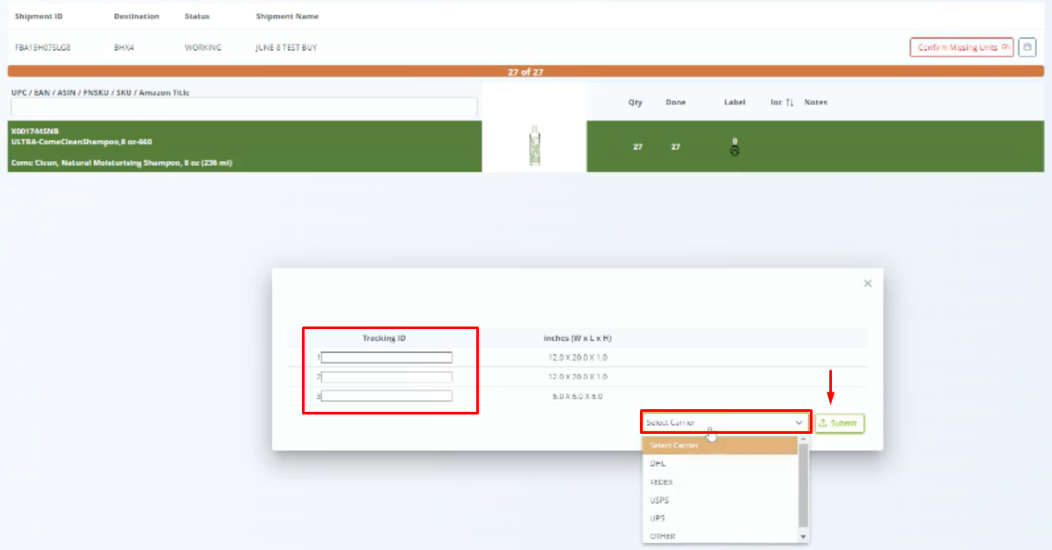Viewport: 1052px width, 550px height.
Task: Close the tracking ID dialog
Action: click(867, 283)
